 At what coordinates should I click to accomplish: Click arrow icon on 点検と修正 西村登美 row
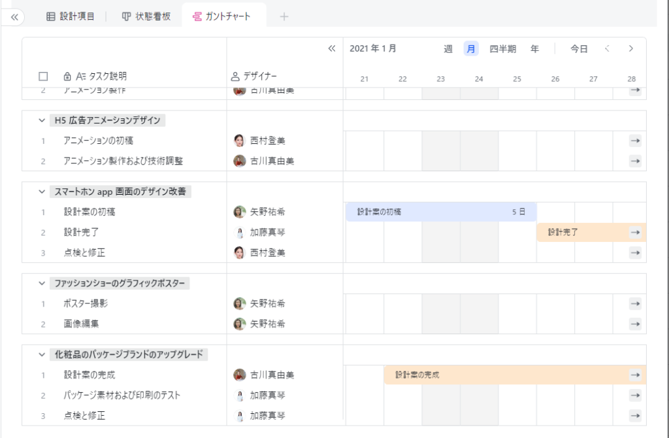[x=635, y=253]
